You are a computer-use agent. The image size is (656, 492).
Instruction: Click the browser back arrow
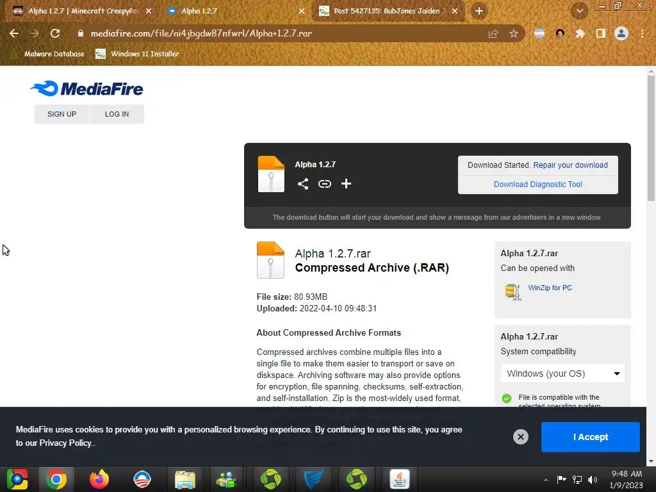[14, 33]
